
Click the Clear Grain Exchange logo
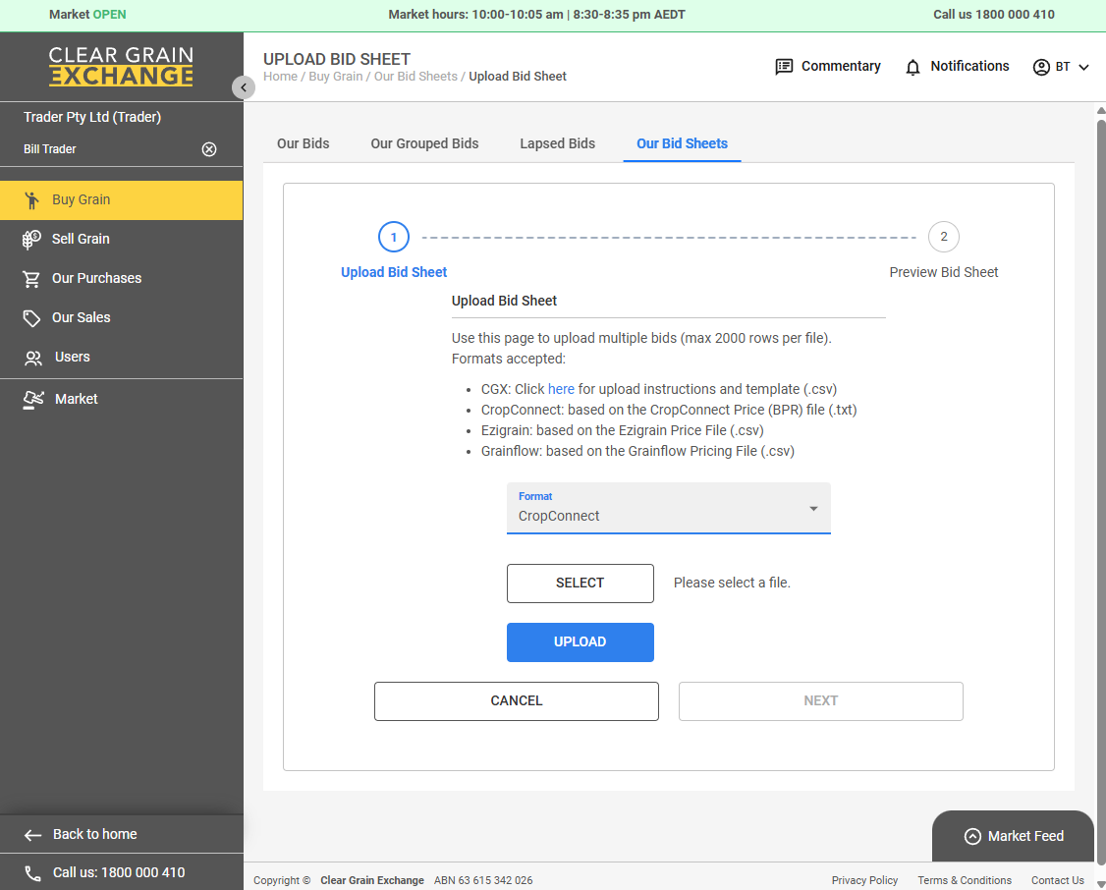point(121,66)
